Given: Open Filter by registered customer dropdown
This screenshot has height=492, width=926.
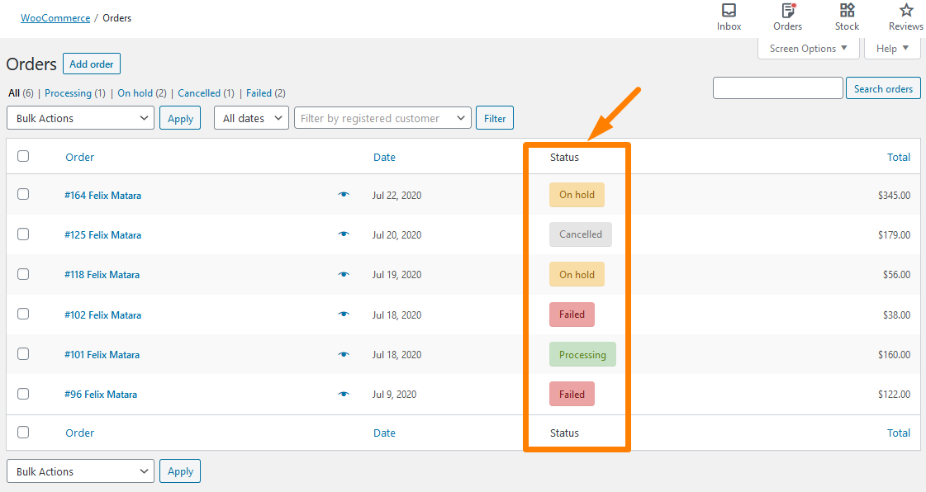Looking at the screenshot, I should 382,118.
